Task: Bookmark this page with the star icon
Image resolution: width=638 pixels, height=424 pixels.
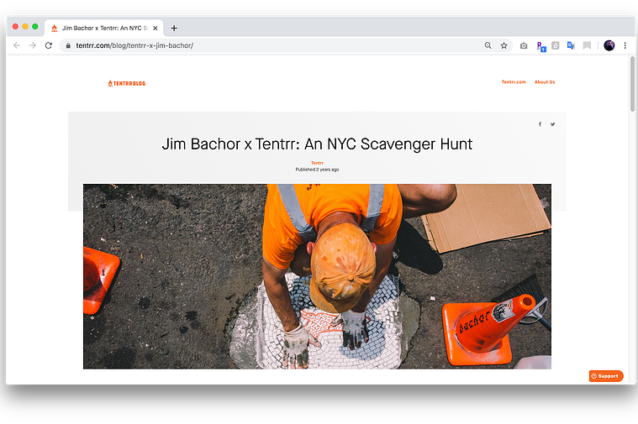Action: point(504,45)
